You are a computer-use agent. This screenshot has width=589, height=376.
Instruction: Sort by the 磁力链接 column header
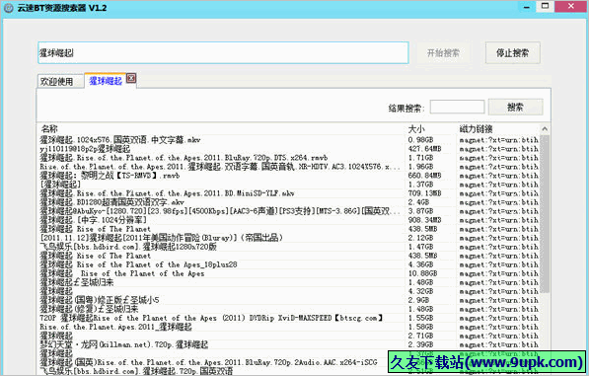click(x=476, y=129)
